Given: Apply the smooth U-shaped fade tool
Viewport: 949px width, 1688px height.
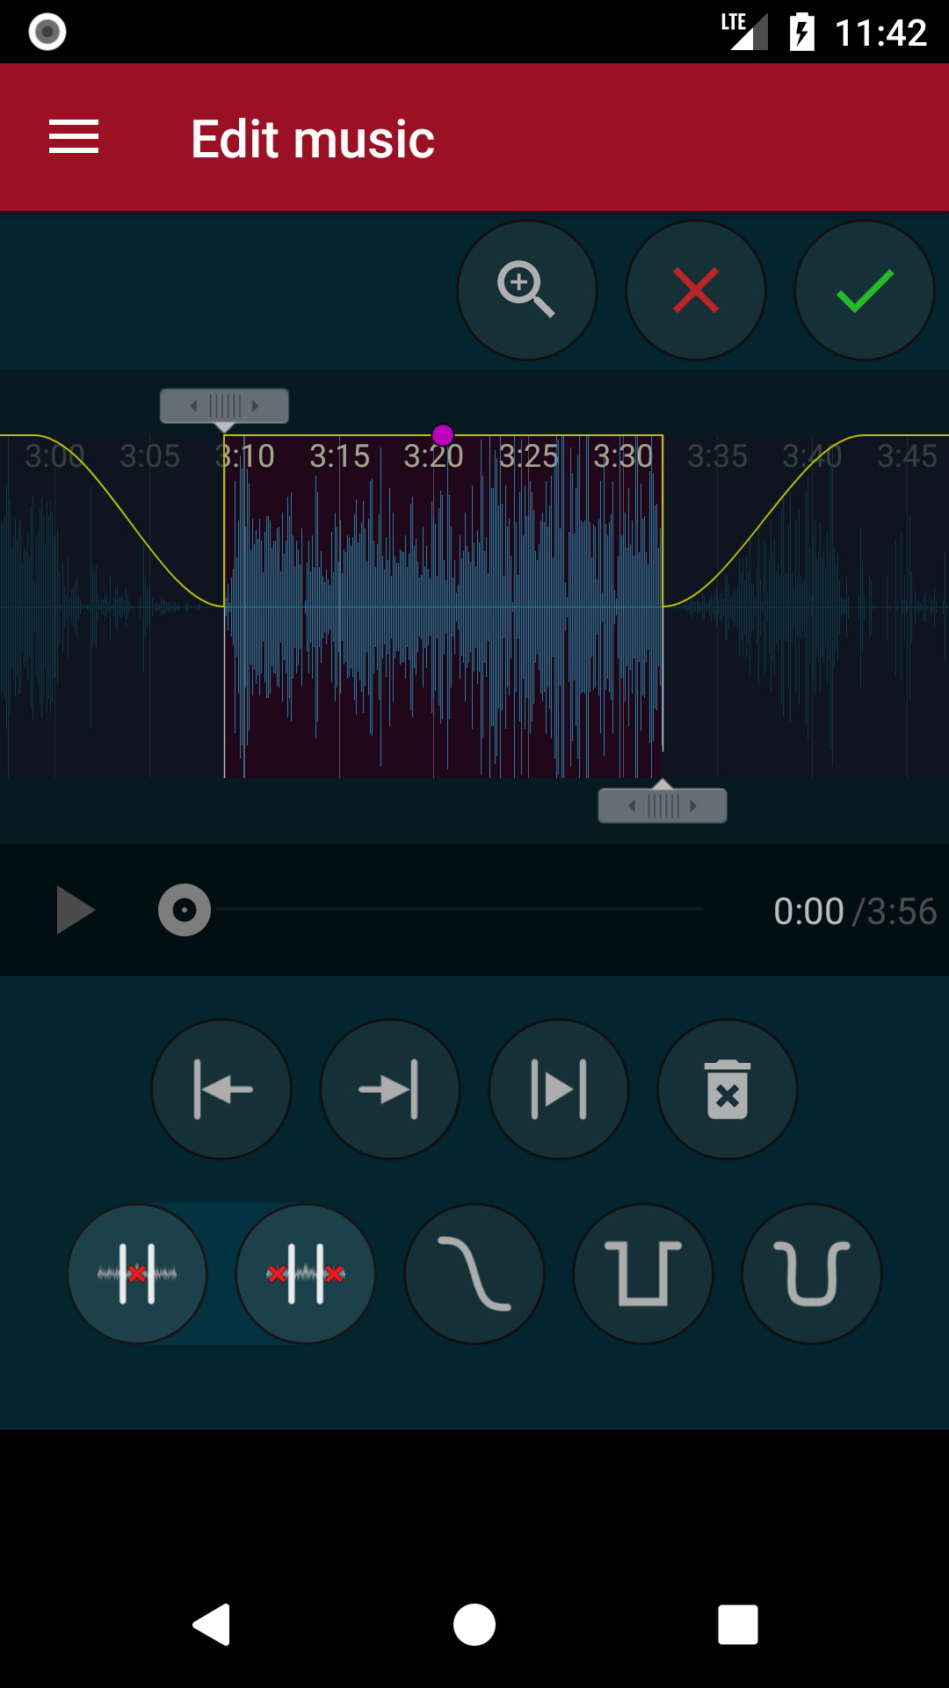Looking at the screenshot, I should 812,1274.
